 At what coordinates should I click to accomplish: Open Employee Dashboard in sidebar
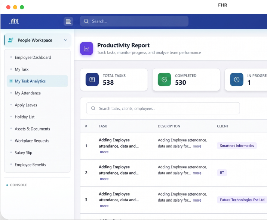pyautogui.click(x=33, y=57)
